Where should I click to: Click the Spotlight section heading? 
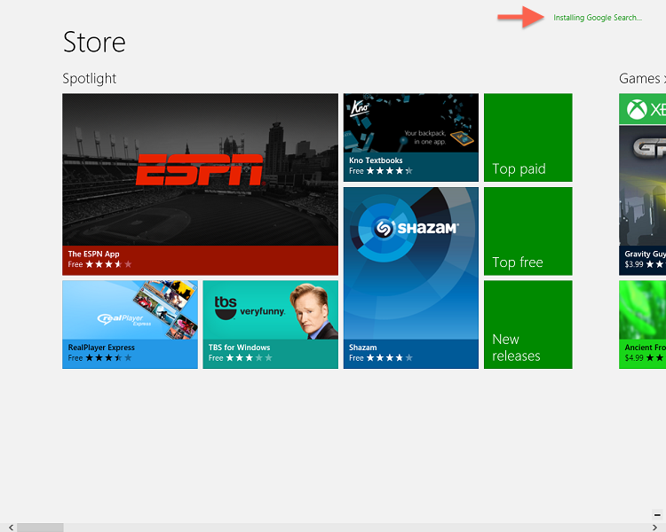tap(90, 79)
